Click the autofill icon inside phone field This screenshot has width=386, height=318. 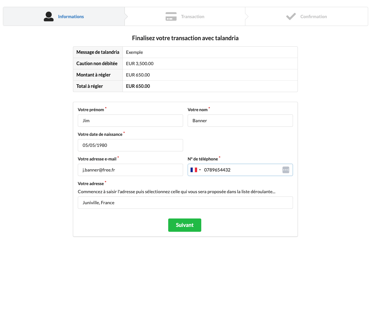(x=286, y=170)
